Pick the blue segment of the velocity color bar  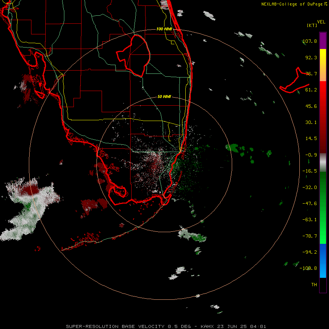click(323, 261)
